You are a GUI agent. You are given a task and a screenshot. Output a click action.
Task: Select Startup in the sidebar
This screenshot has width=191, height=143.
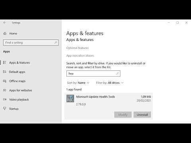tap(14, 109)
